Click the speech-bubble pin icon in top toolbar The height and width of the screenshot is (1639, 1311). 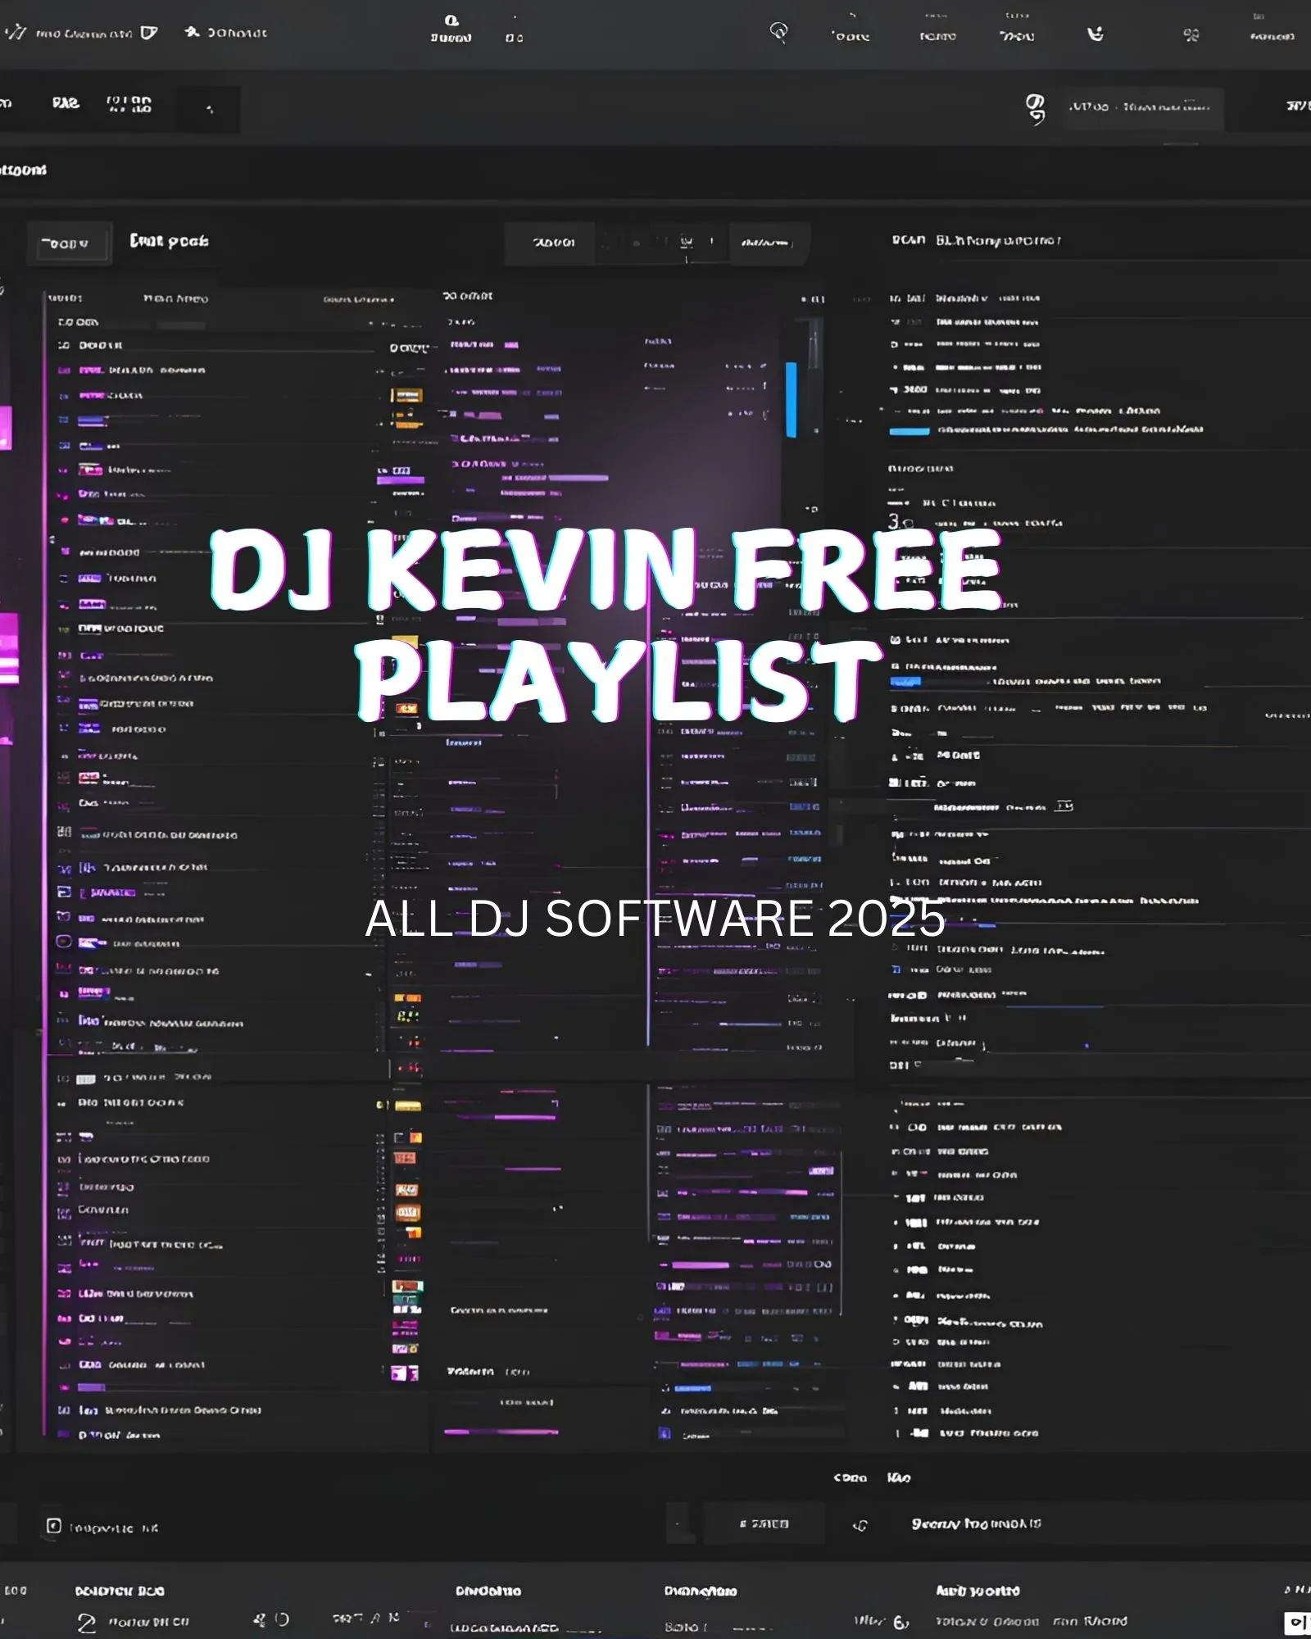[x=778, y=32]
